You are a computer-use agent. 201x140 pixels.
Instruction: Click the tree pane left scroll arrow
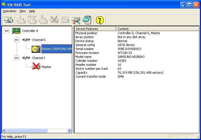tap(4, 131)
